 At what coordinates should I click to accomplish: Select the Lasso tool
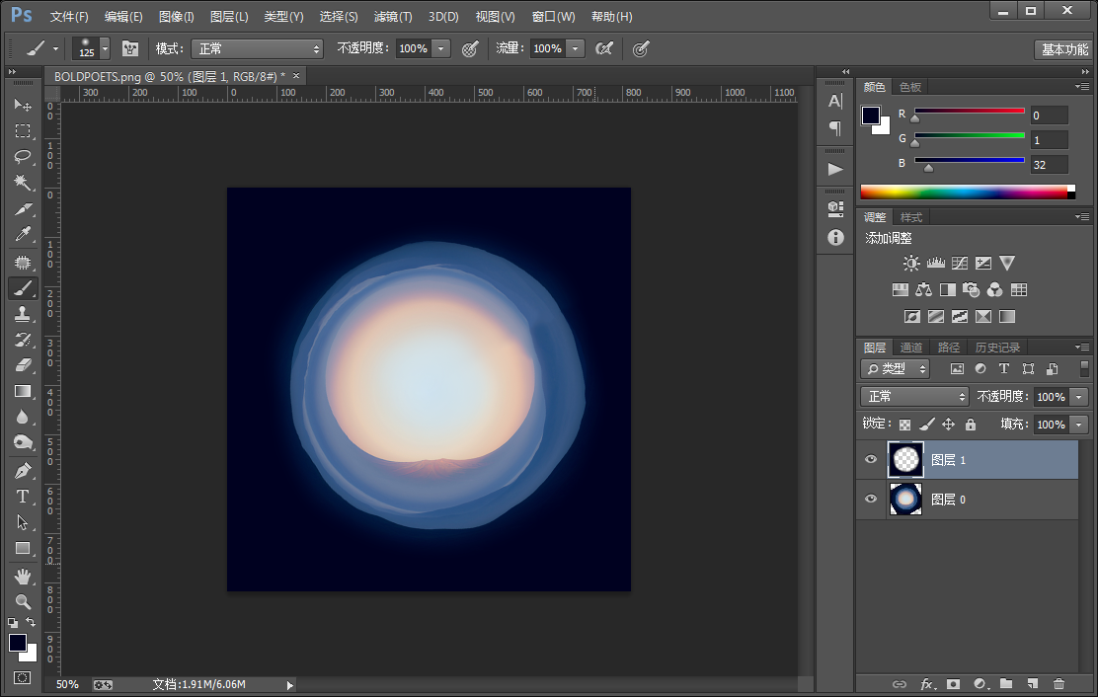pyautogui.click(x=23, y=156)
